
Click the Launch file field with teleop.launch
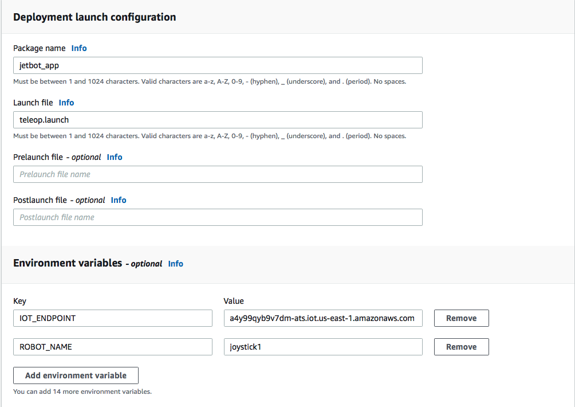pyautogui.click(x=218, y=120)
